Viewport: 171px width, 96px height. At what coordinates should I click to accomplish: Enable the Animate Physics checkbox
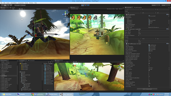[149, 26]
